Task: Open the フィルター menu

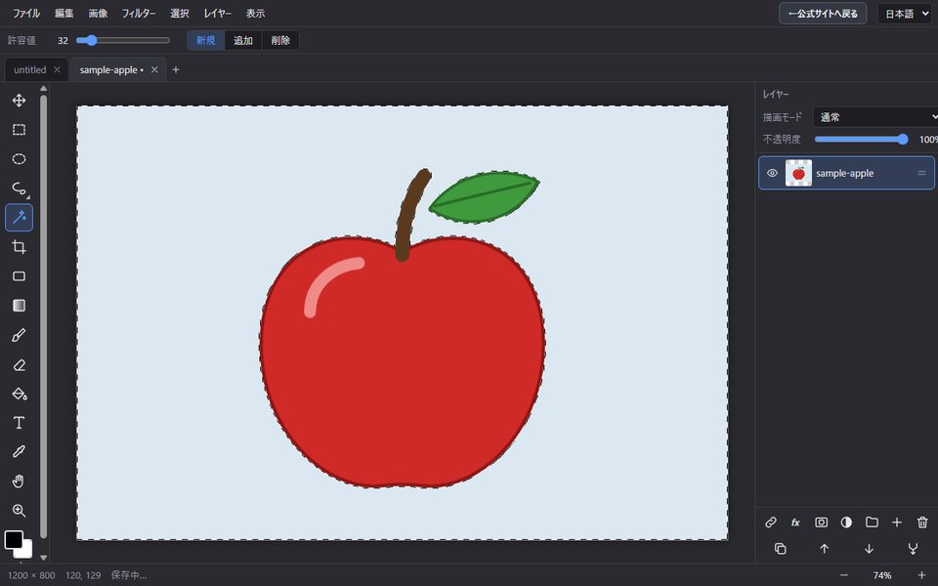Action: 139,13
